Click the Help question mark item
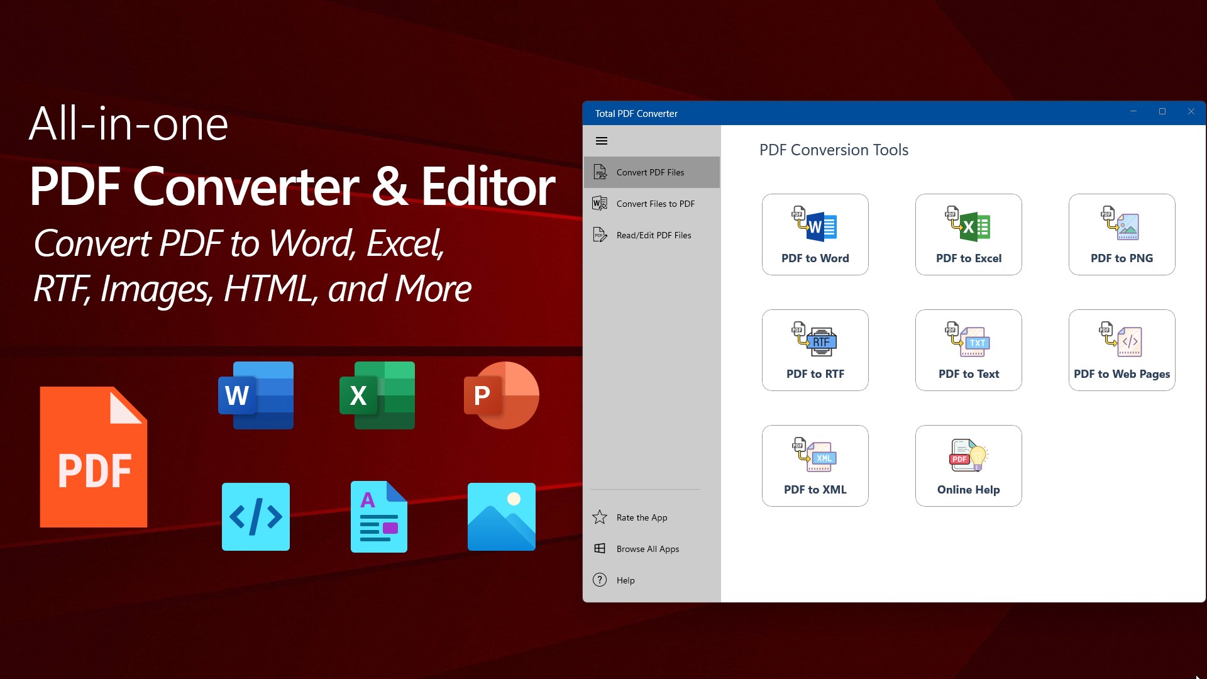Viewport: 1207px width, 679px height. [x=600, y=580]
